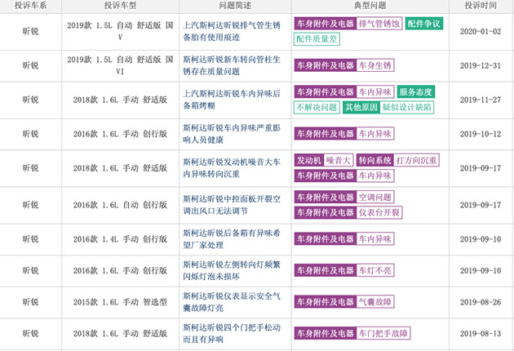This screenshot has width=514, height=351.
Task: Click the purple 发动机 tag
Action: click(308, 160)
